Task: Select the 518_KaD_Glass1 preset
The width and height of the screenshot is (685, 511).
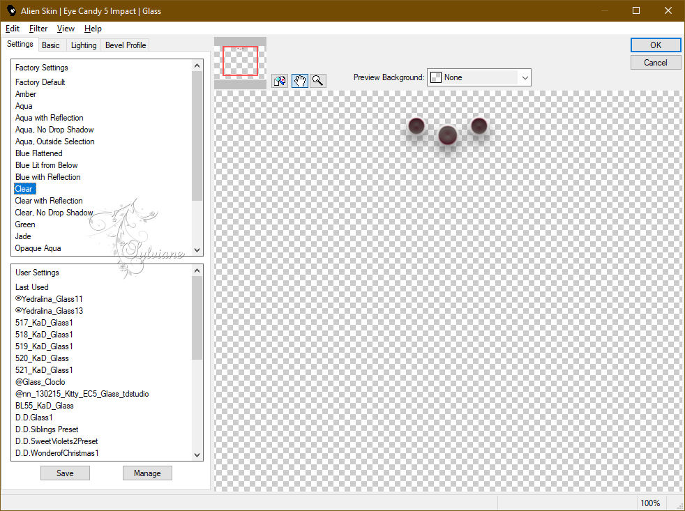Action: tap(44, 334)
